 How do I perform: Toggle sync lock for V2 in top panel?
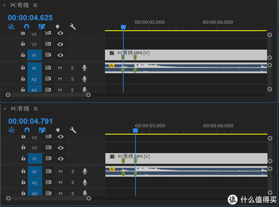tap(48, 44)
